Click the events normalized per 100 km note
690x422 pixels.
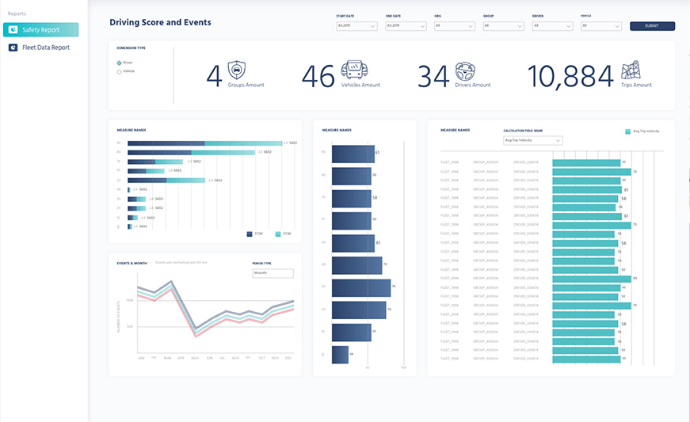(x=181, y=262)
